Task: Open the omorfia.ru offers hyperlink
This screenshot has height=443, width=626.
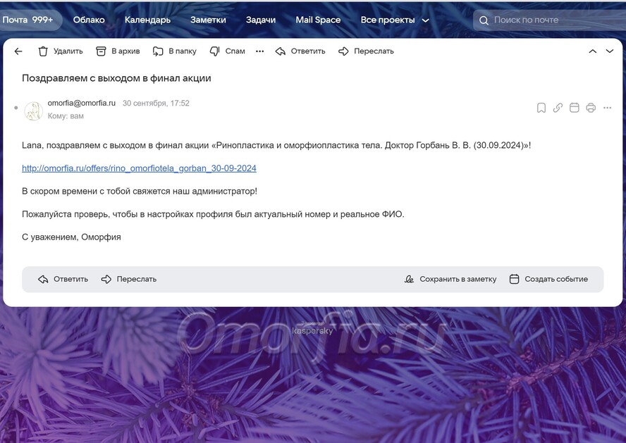Action: tap(139, 168)
